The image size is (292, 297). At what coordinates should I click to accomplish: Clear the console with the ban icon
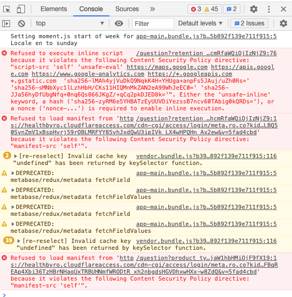point(21,23)
